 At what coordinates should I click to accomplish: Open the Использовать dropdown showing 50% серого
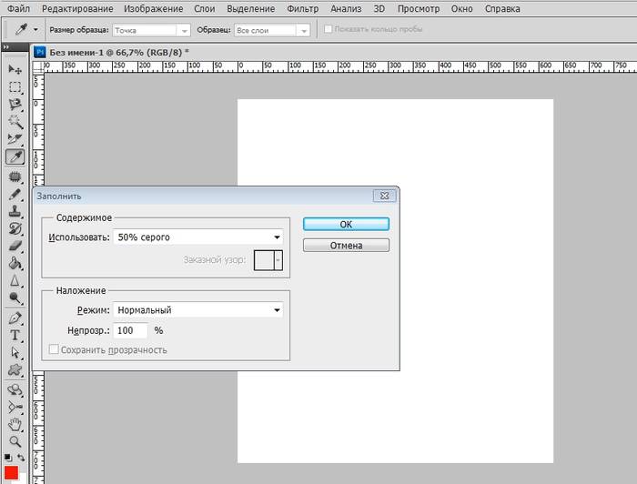click(x=197, y=237)
